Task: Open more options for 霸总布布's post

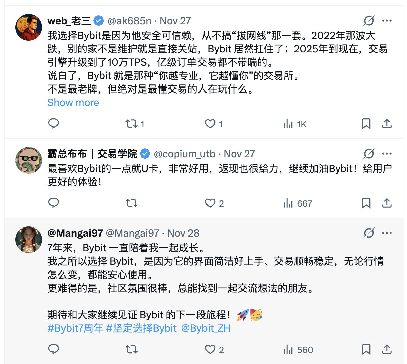Action: click(x=387, y=154)
